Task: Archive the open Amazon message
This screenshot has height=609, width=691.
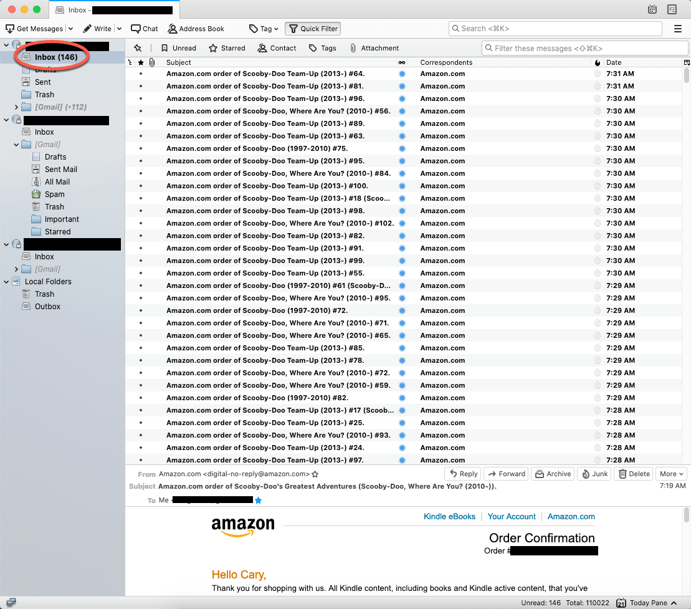Action: tap(553, 474)
